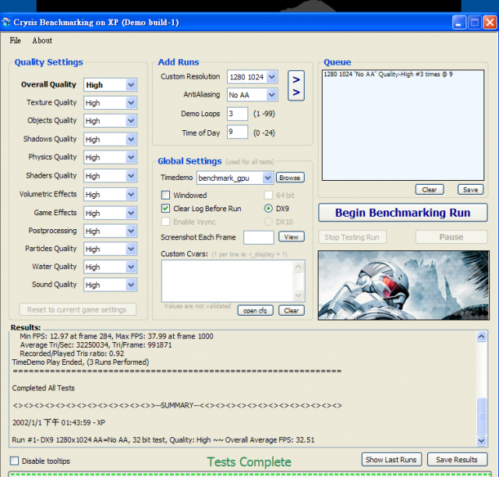Click Custom Cvars scrollbar down arrow
499x477 pixels.
(298, 295)
